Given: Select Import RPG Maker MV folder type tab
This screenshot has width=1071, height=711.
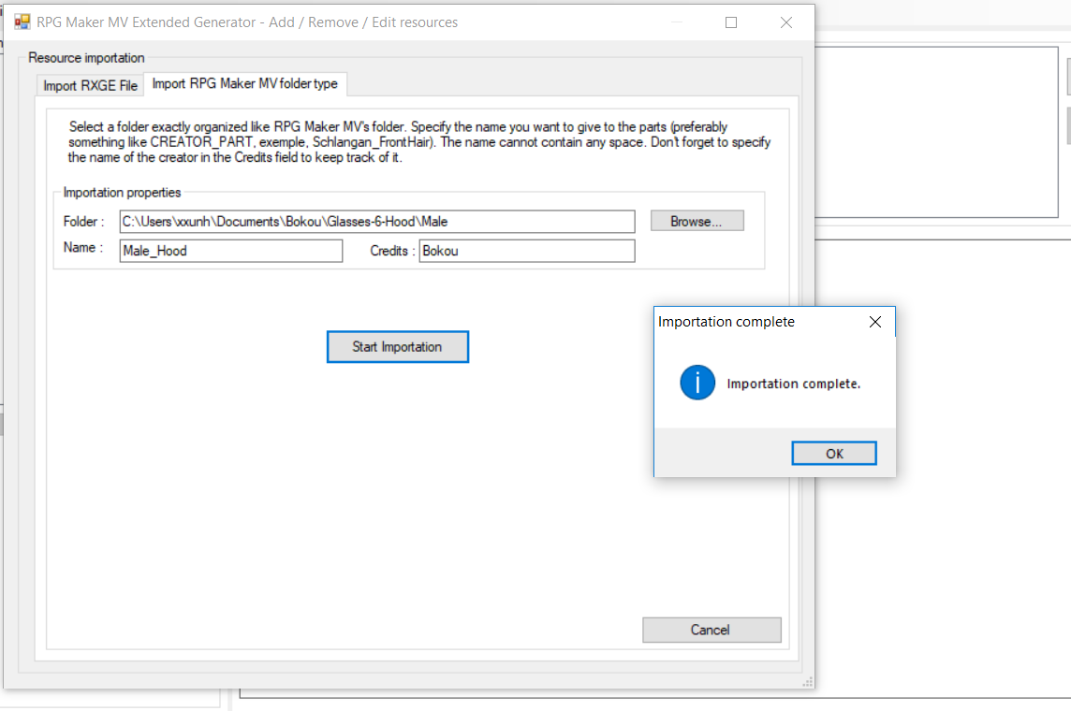Looking at the screenshot, I should 244,83.
